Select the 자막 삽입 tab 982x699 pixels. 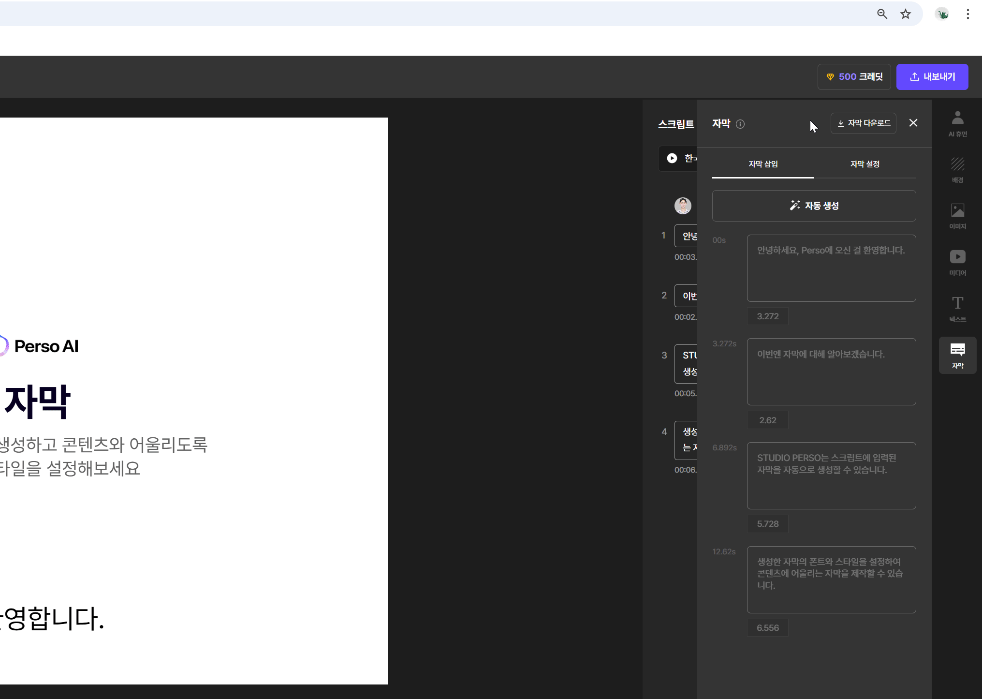(763, 164)
